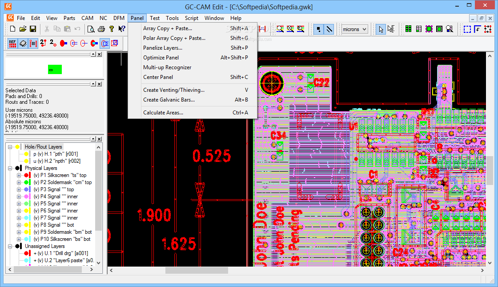
Task: Click the magnifier with X over layers icon
Action: coord(290,29)
